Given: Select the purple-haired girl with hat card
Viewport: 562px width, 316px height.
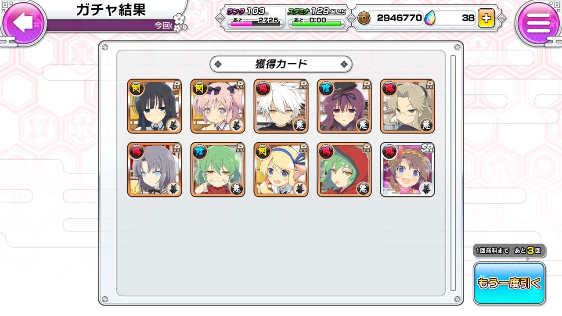Looking at the screenshot, I should pos(344,106).
